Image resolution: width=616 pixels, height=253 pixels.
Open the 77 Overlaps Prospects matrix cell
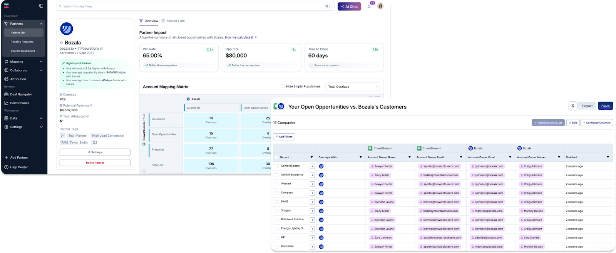211,150
